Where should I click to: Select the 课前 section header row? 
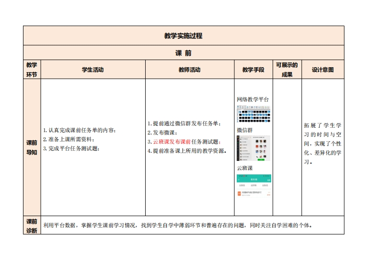click(184, 53)
